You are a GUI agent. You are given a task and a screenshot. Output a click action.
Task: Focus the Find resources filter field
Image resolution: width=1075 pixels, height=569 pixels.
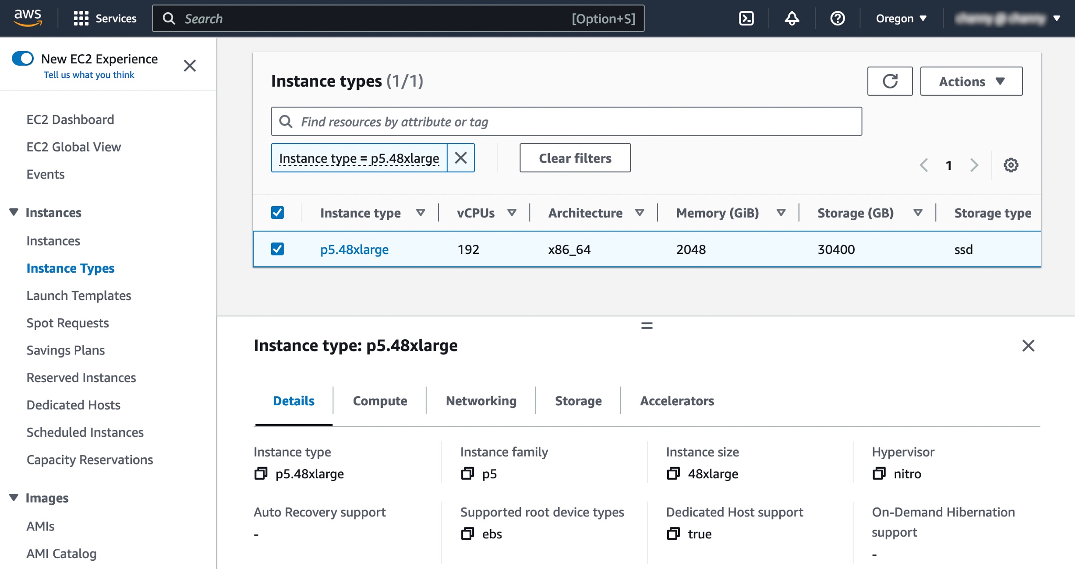pyautogui.click(x=566, y=122)
